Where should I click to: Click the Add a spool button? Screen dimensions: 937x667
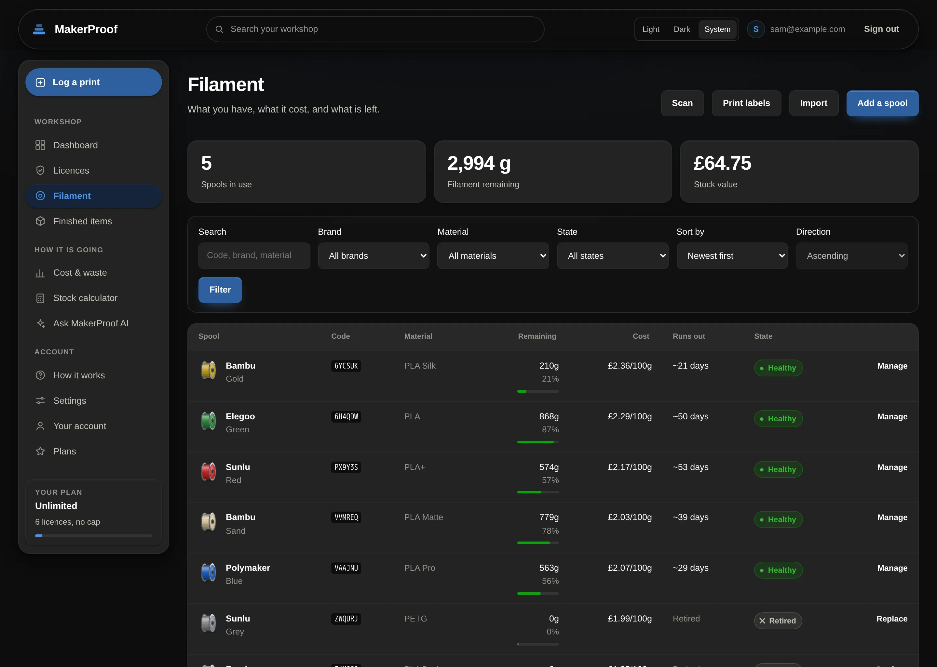tap(882, 103)
